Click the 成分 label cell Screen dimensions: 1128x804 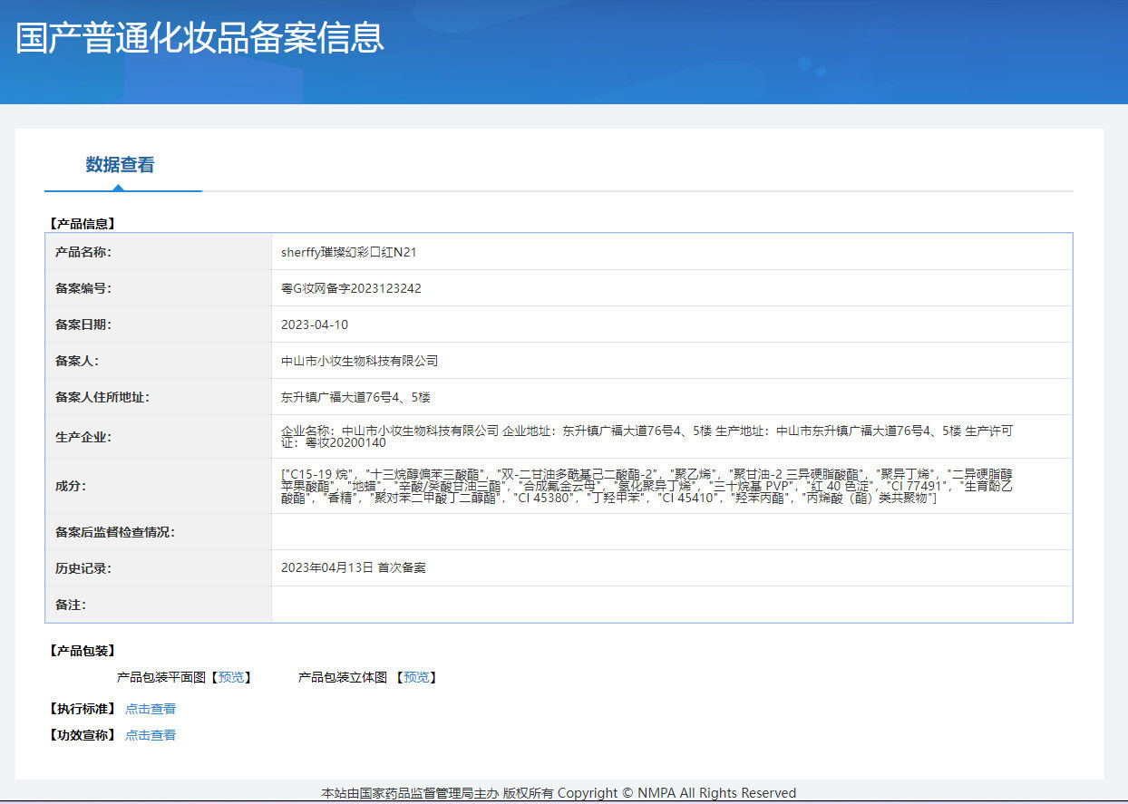tap(159, 486)
